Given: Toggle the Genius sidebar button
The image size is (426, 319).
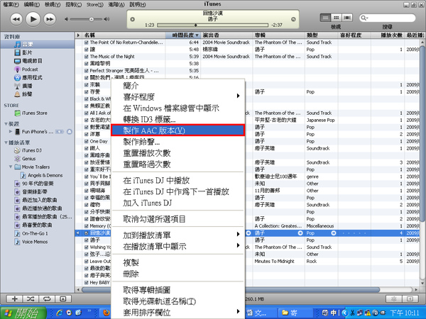Looking at the screenshot, I should 410,299.
